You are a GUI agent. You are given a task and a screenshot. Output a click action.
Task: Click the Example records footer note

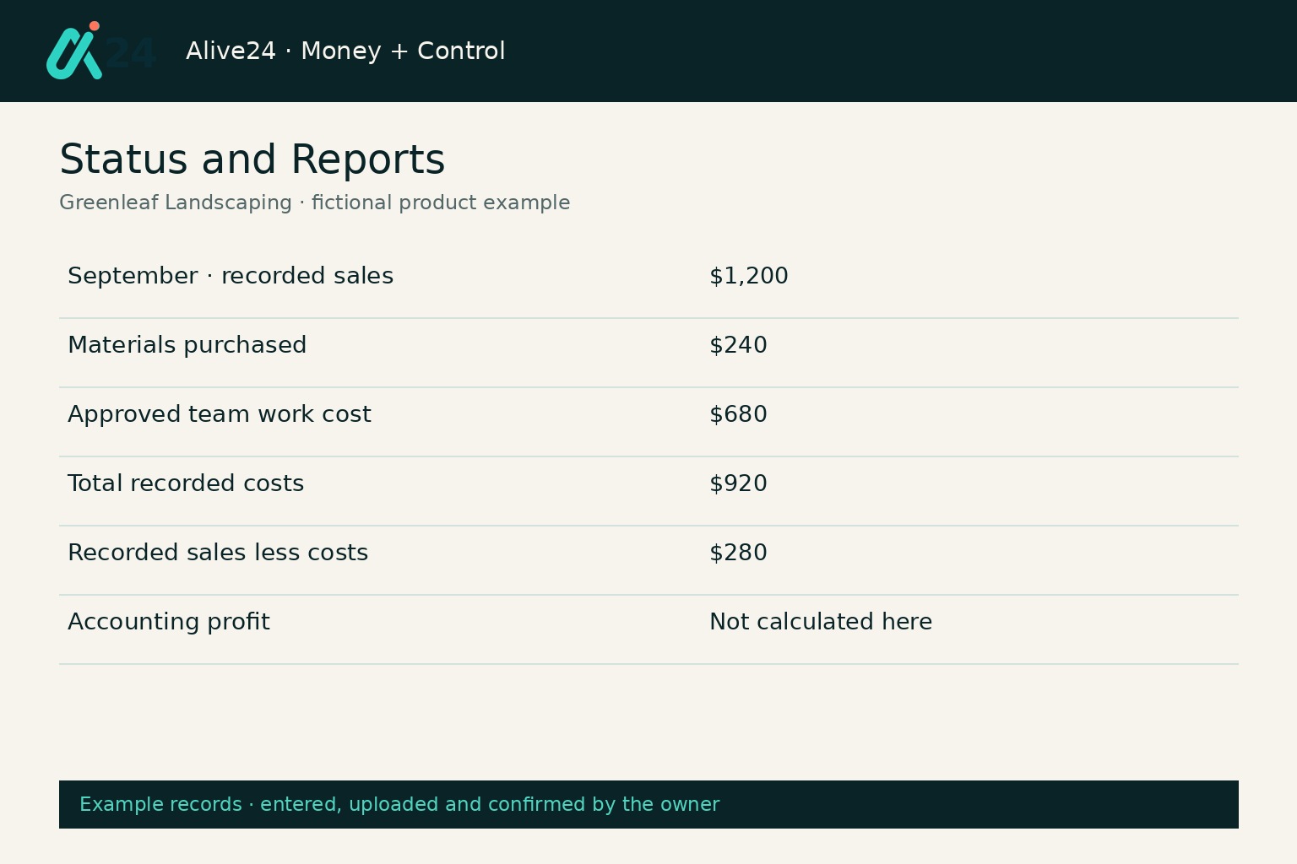pyautogui.click(x=399, y=804)
